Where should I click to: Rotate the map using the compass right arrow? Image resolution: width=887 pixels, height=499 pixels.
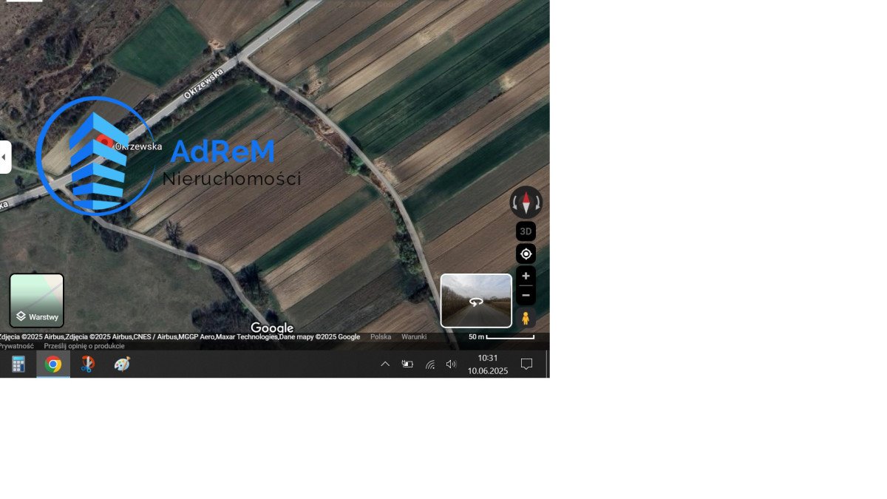(537, 202)
